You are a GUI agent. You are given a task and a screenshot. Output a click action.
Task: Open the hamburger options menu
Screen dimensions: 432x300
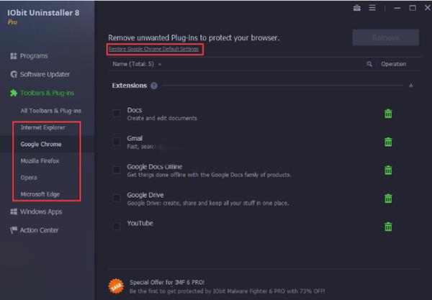point(372,8)
